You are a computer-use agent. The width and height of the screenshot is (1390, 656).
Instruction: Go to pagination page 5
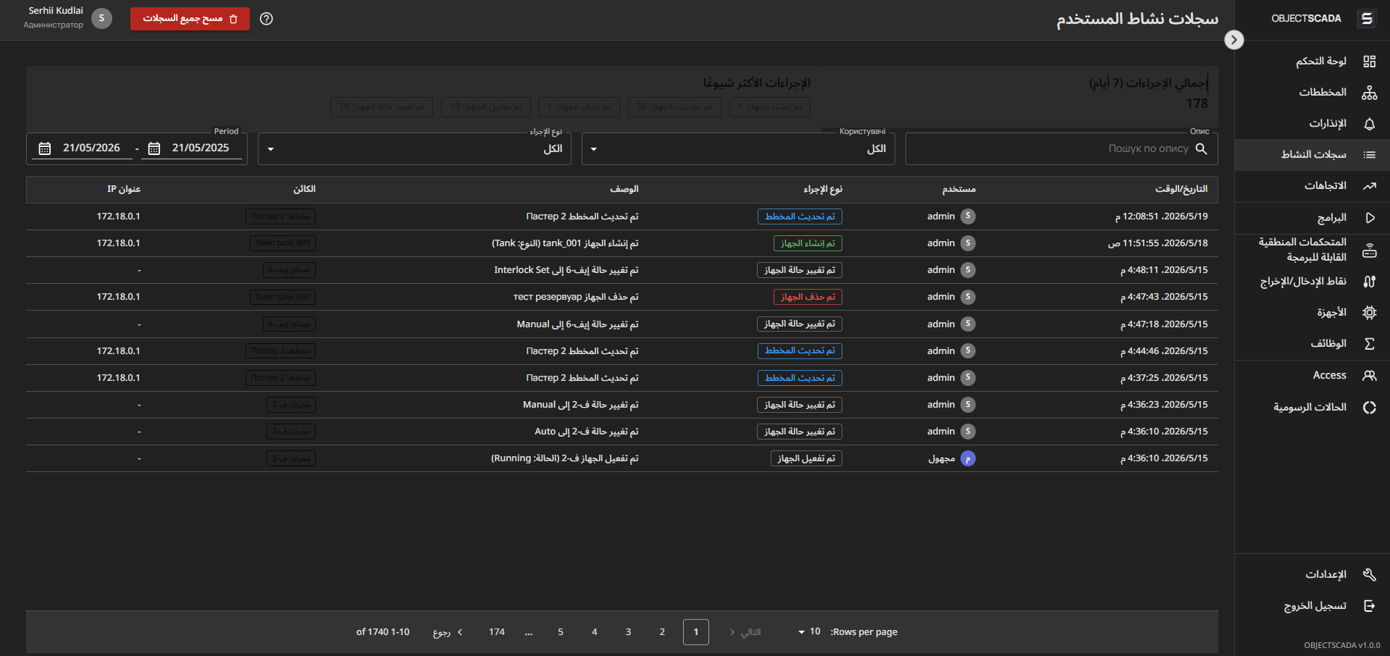click(561, 632)
